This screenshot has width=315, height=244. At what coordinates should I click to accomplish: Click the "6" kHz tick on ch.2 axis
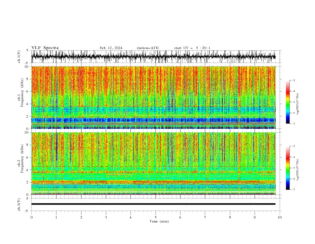[28, 157]
